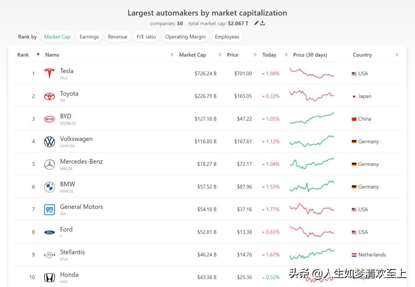Image resolution: width=415 pixels, height=287 pixels.
Task: Sort by Today column header
Action: click(269, 55)
